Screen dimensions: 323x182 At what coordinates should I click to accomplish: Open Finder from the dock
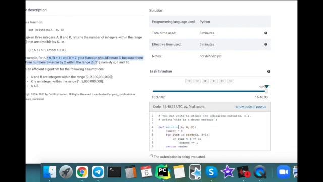point(49,172)
